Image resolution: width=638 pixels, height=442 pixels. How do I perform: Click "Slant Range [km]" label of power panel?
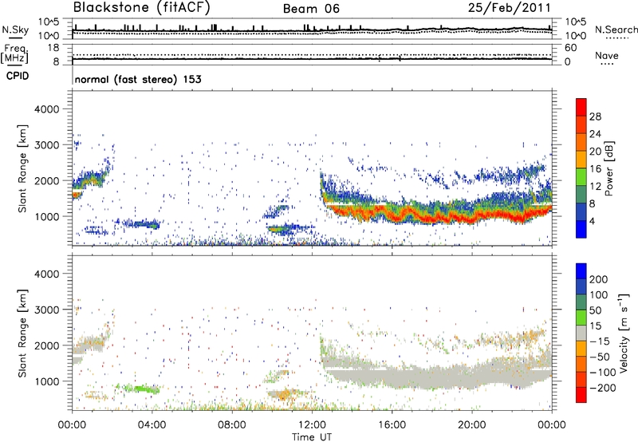point(22,168)
